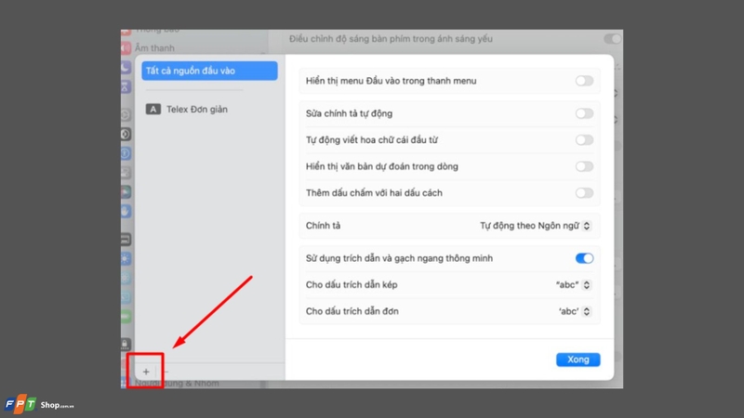This screenshot has width=744, height=418.
Task: Open Chính tả language dropdown
Action: [x=535, y=226]
